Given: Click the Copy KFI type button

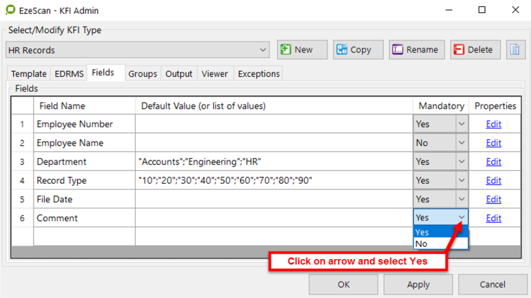Looking at the screenshot, I should pyautogui.click(x=358, y=50).
